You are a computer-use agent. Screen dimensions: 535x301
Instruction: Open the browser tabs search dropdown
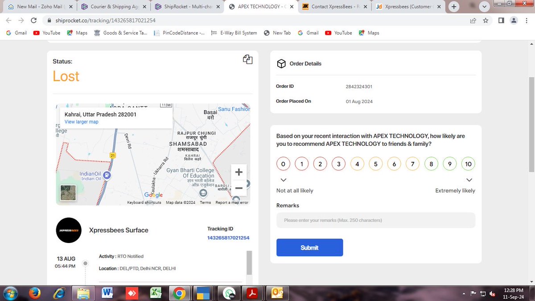pos(484,7)
